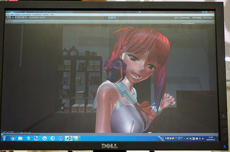Open the Assets menu
The image size is (230, 152).
(x=18, y=14)
